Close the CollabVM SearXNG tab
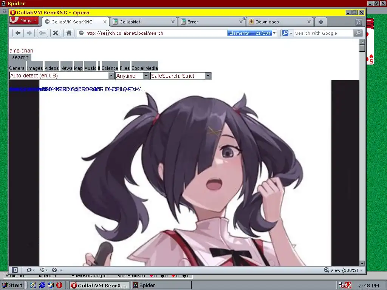 click(x=105, y=22)
